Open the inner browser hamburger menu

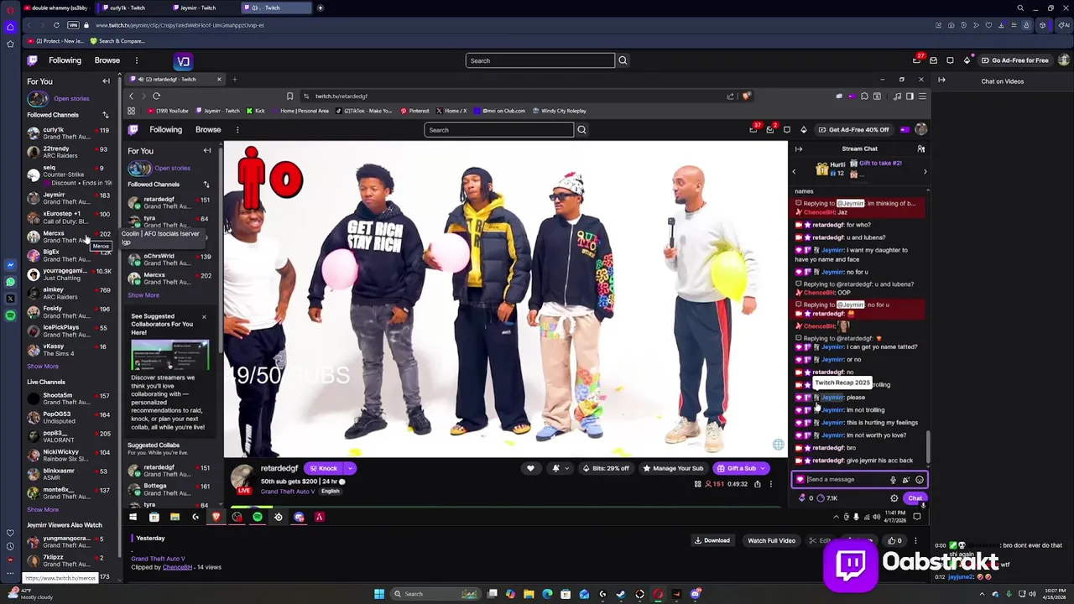coord(922,96)
